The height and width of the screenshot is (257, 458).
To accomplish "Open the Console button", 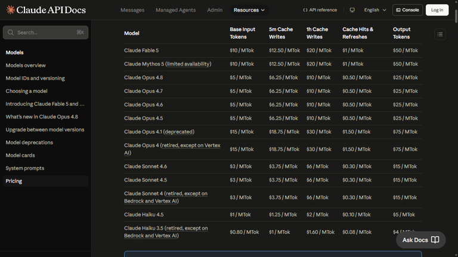I will tap(407, 10).
